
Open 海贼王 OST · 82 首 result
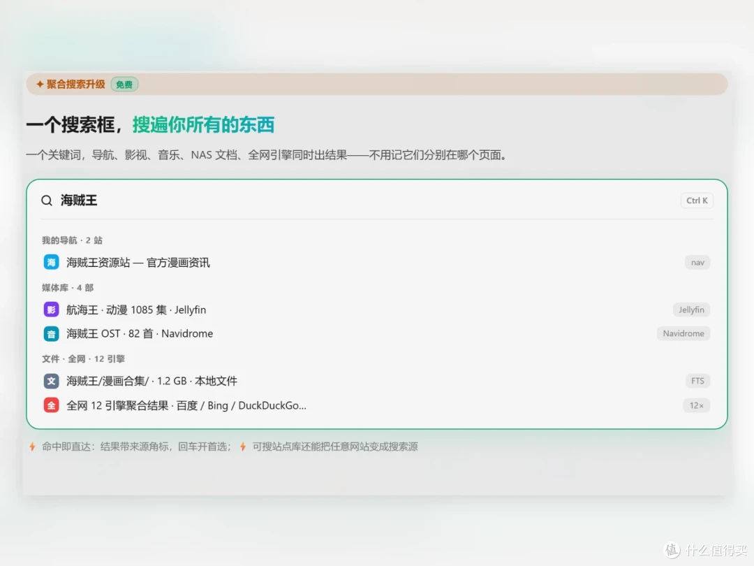tap(376, 333)
